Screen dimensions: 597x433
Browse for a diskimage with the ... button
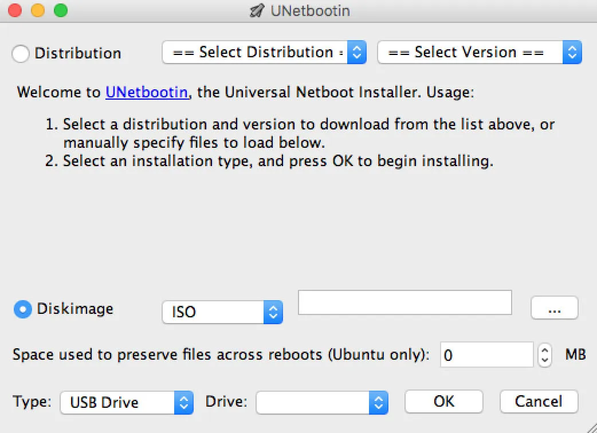(554, 308)
